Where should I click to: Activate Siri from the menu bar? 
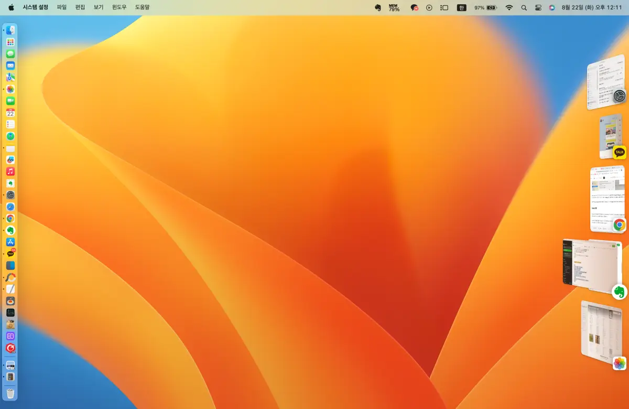[x=552, y=8]
